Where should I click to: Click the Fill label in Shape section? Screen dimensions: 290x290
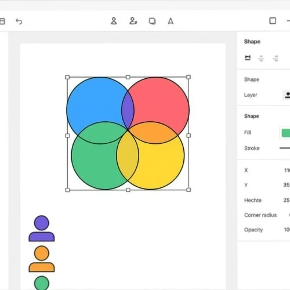(x=248, y=133)
